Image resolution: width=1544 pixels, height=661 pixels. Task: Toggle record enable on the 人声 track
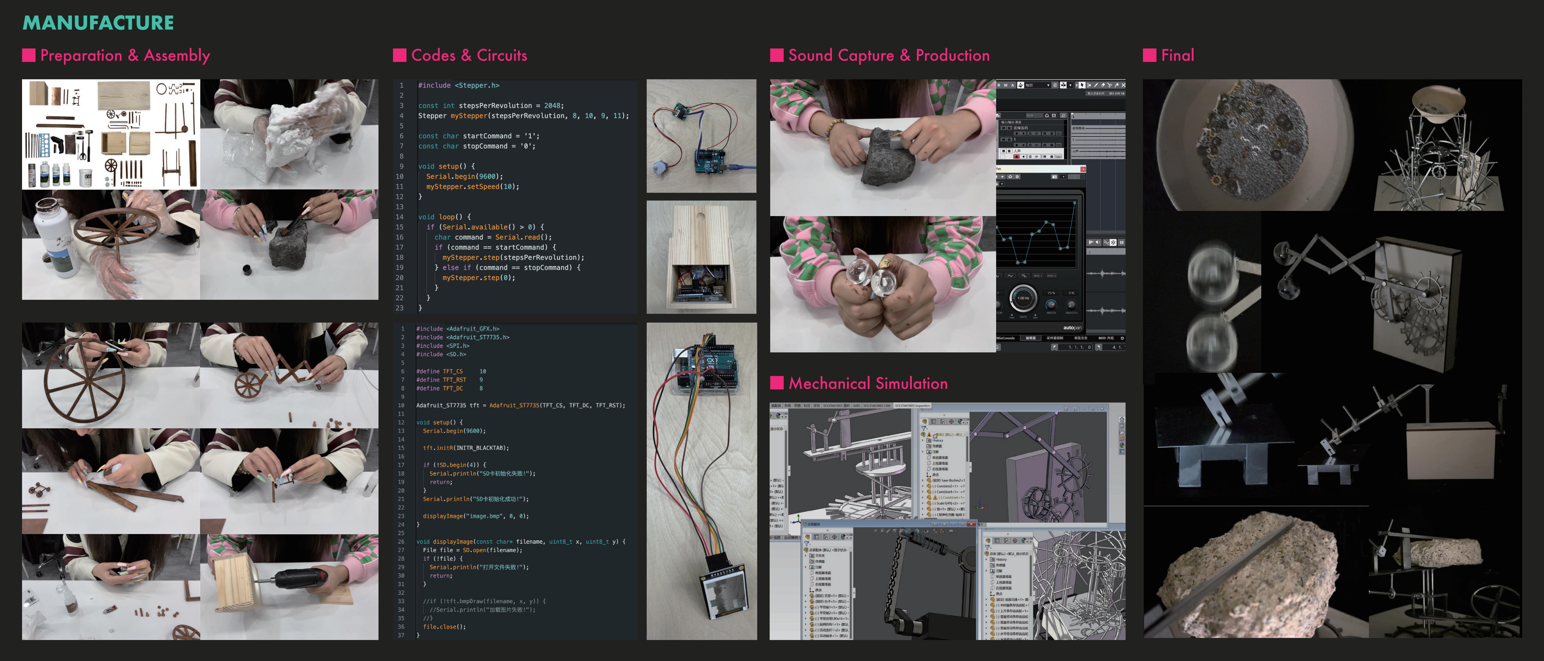(x=1017, y=157)
